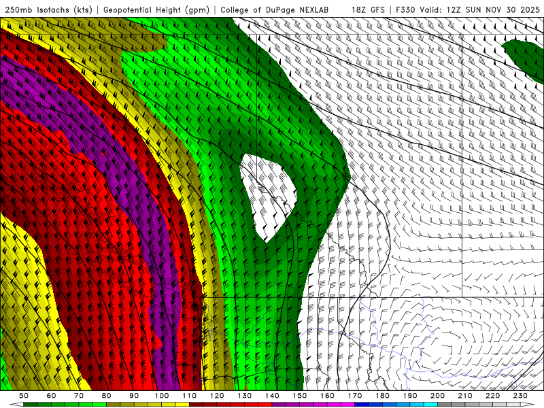
Task: Click the 230 value on the color legend
Action: [x=520, y=395]
